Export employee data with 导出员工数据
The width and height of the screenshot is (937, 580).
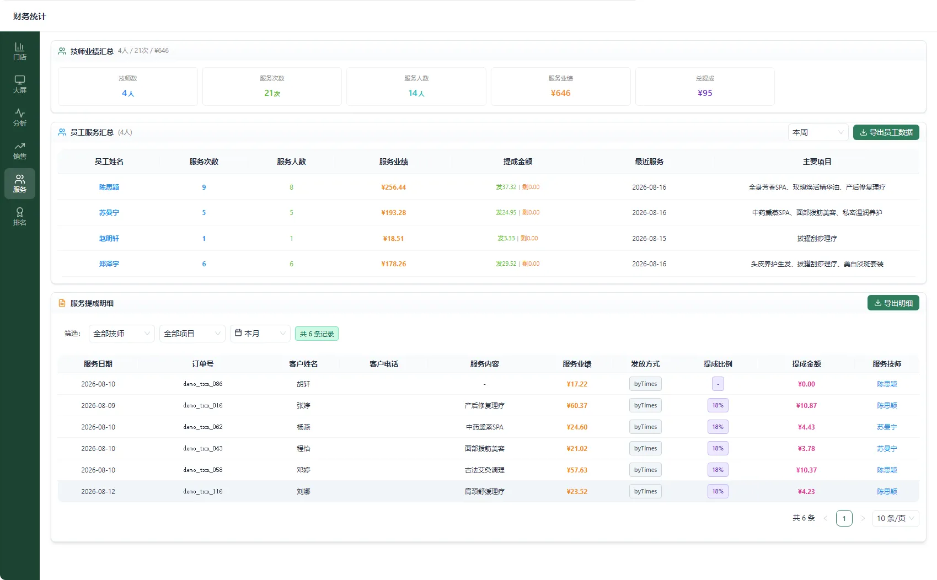886,132
